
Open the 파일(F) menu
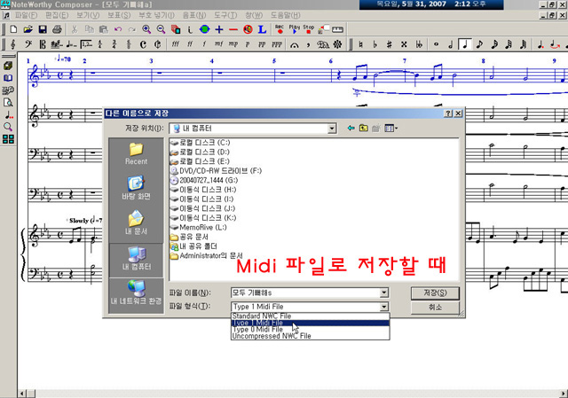[26, 15]
